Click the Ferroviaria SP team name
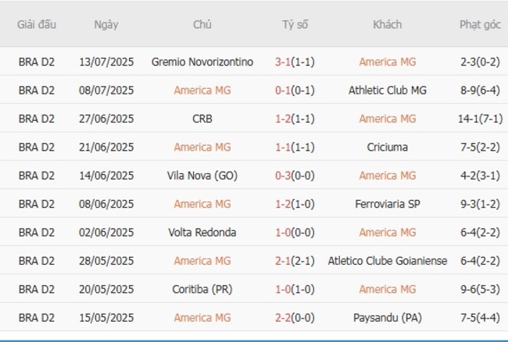The height and width of the screenshot is (342, 508). point(387,204)
